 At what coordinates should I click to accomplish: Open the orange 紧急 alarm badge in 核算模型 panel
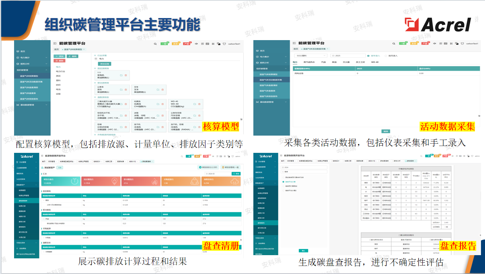[x=175, y=43]
